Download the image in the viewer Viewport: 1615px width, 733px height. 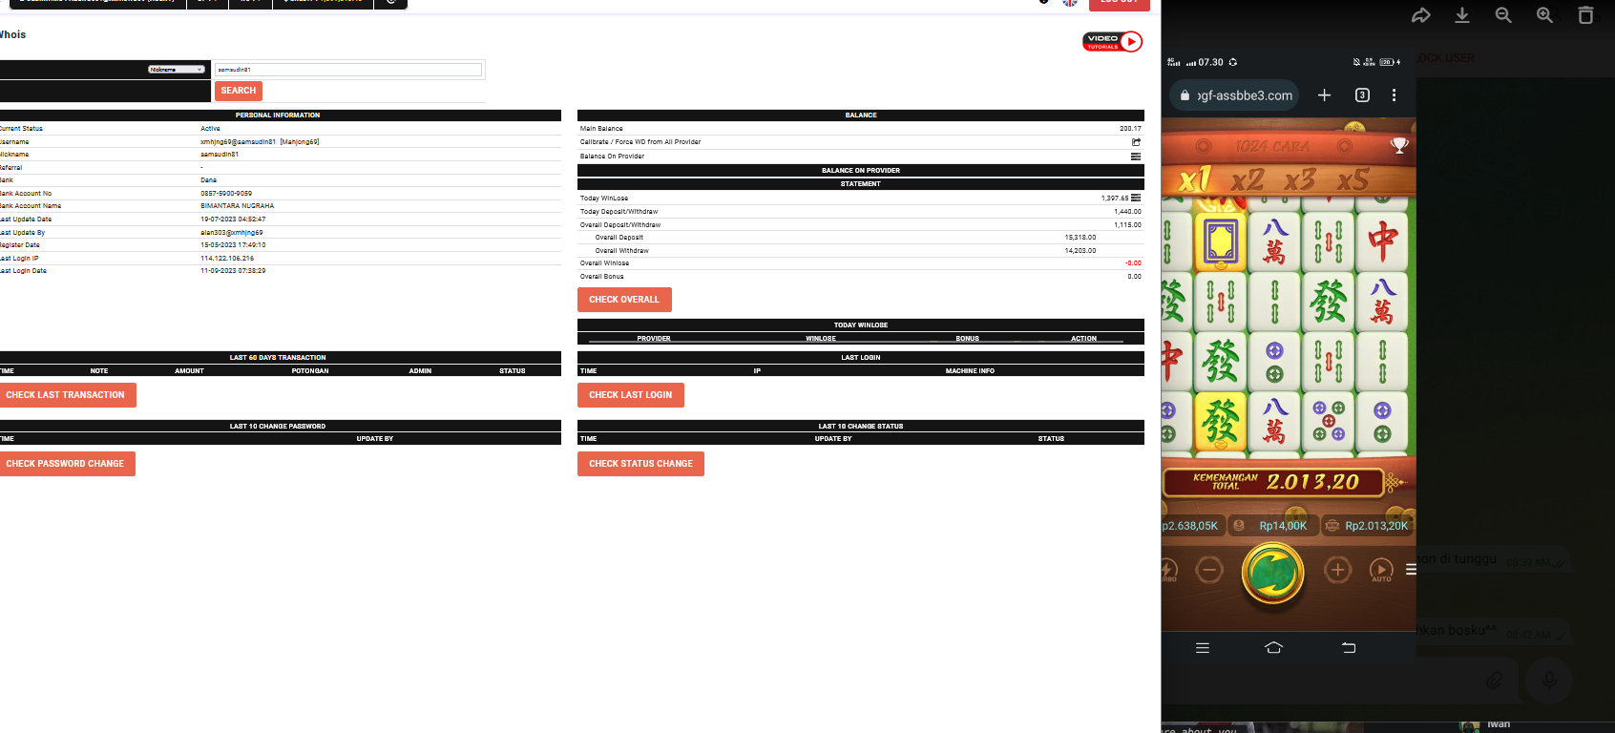[x=1462, y=15]
